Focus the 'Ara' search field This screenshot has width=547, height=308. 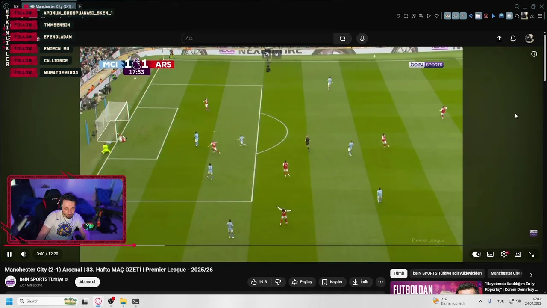[x=257, y=38]
